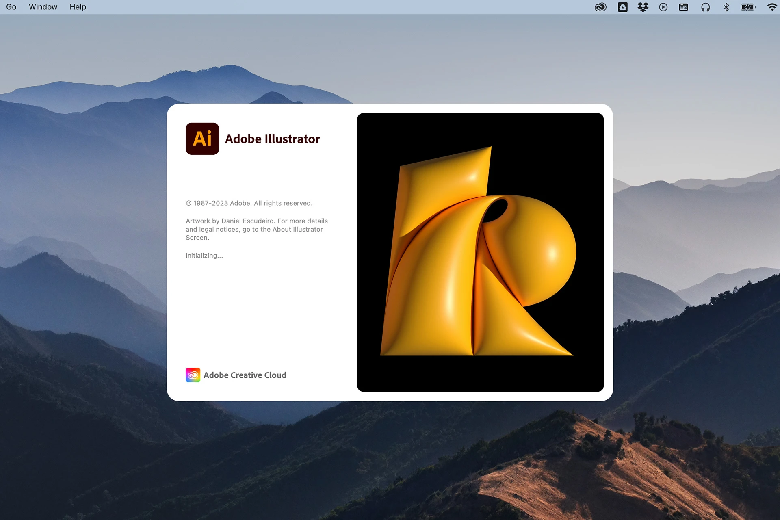
Task: Click the Adobe Creative Cloud logo near bottom
Action: [x=193, y=375]
